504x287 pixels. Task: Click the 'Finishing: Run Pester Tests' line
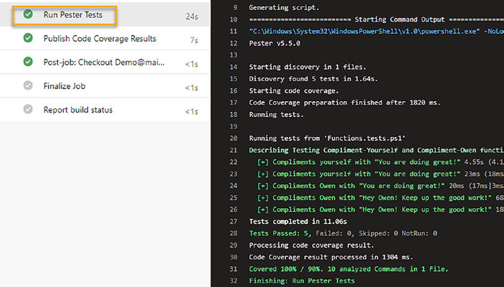301,281
